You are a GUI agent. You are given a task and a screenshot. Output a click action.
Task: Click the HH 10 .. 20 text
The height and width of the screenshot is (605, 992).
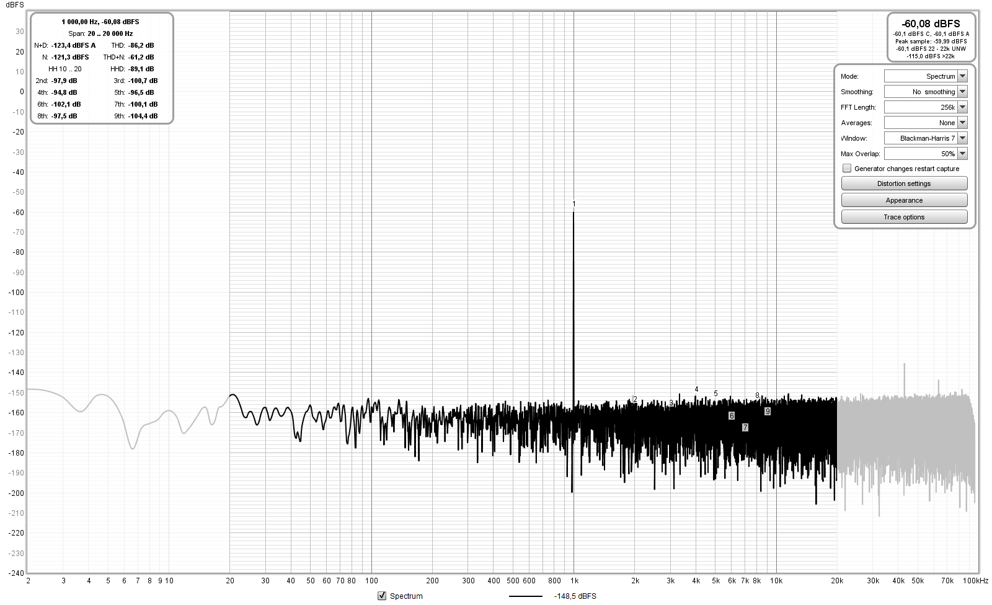coord(65,69)
